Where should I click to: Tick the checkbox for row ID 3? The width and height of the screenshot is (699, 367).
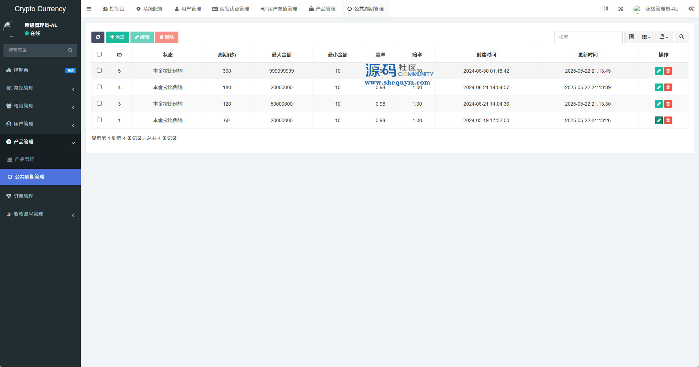(99, 104)
